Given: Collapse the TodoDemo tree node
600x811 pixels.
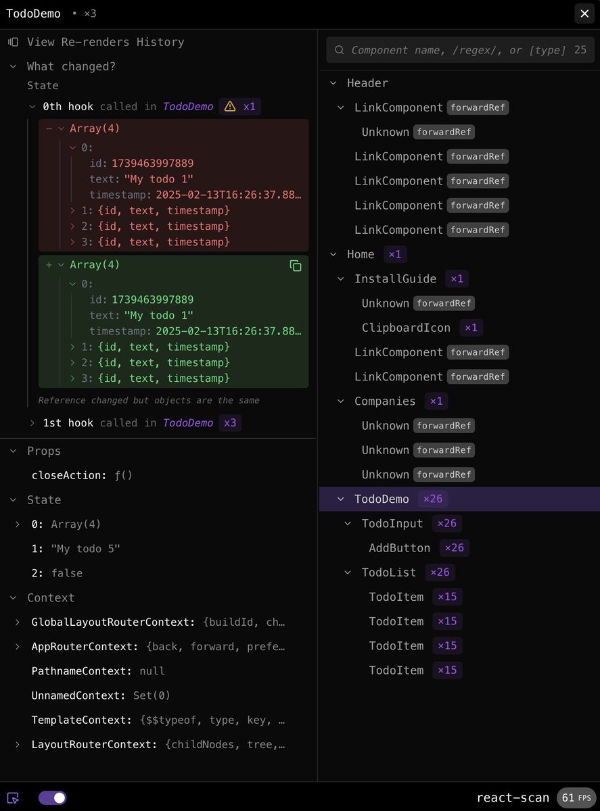Looking at the screenshot, I should pyautogui.click(x=341, y=499).
